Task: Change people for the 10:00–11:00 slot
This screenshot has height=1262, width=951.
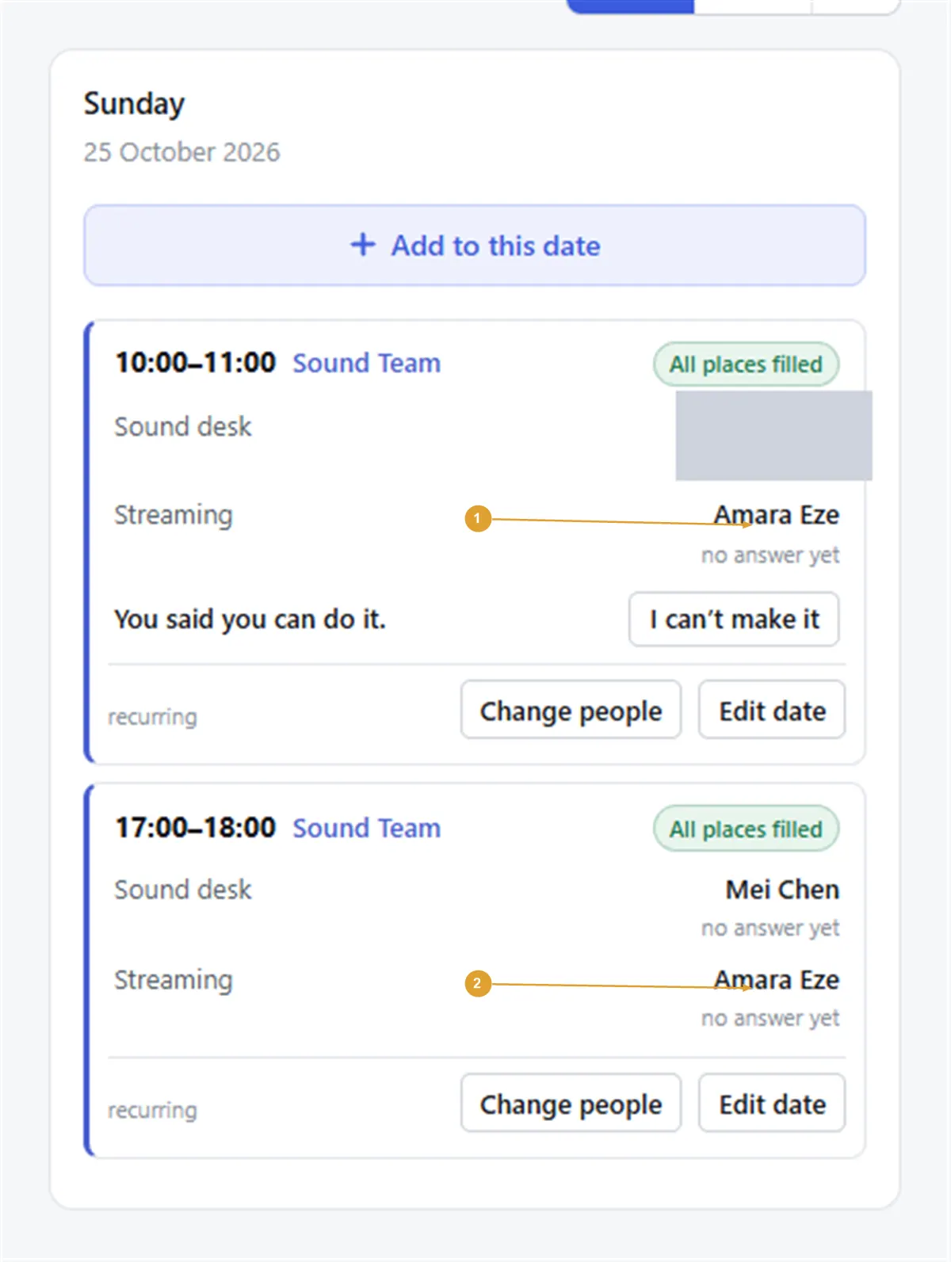Action: [571, 710]
